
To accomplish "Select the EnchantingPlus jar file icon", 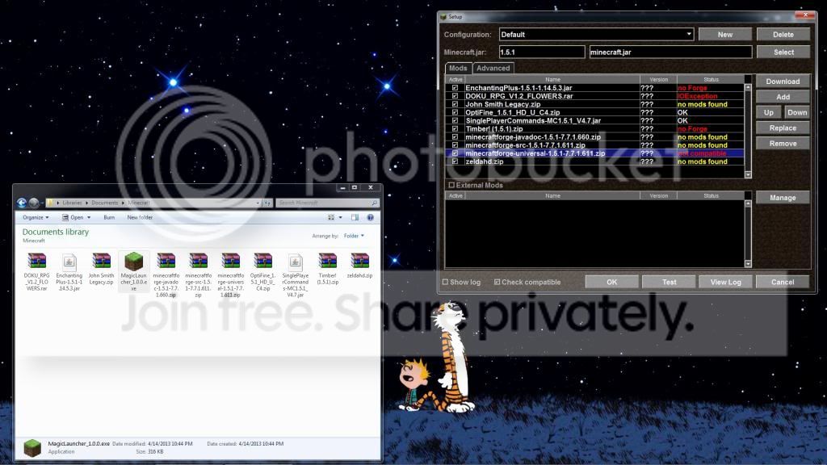I will (x=69, y=262).
